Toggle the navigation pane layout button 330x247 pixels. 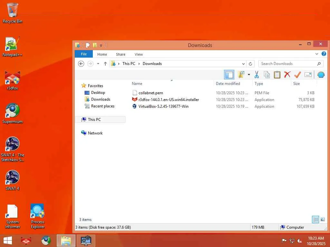point(229,75)
